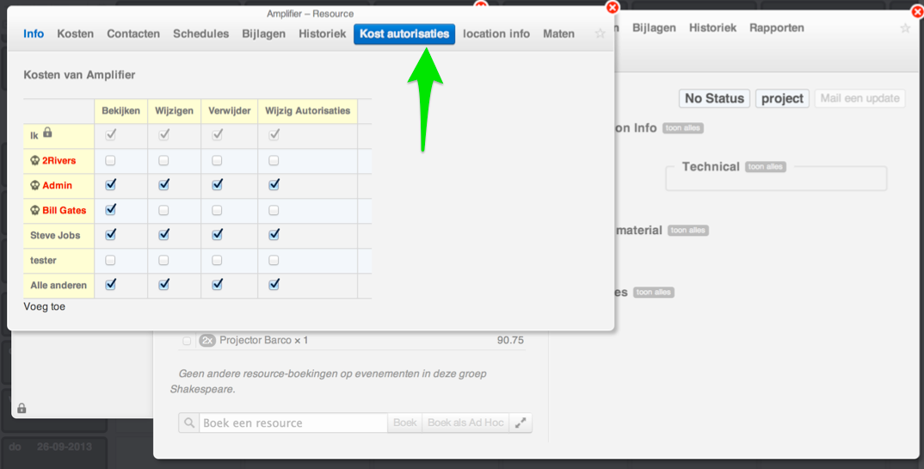
Task: Click the star icon next to Rapporten
Action: (904, 28)
